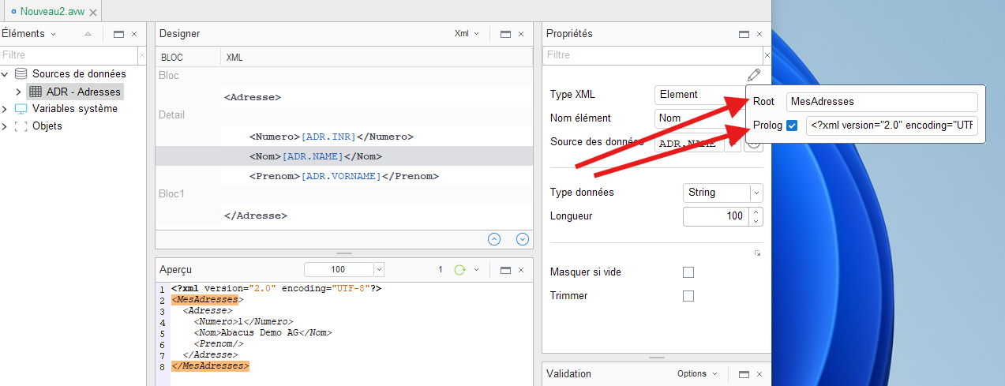Screen dimensions: 1005x386
Task: Click the green refresh icon in Aperçu
Action: pyautogui.click(x=459, y=270)
